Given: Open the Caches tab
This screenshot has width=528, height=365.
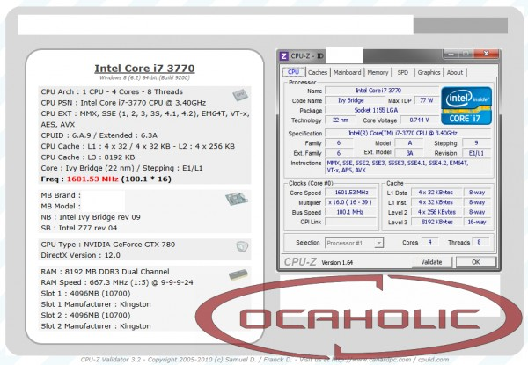Looking at the screenshot, I should 318,72.
